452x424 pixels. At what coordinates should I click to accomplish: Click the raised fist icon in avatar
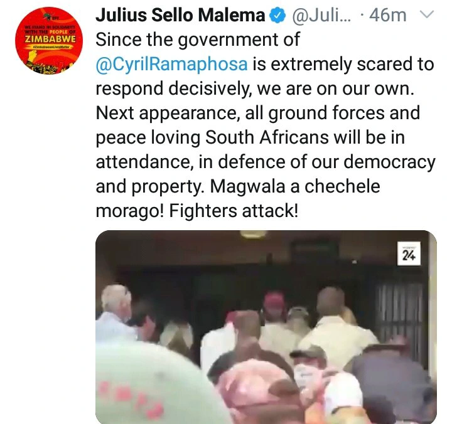33,56
